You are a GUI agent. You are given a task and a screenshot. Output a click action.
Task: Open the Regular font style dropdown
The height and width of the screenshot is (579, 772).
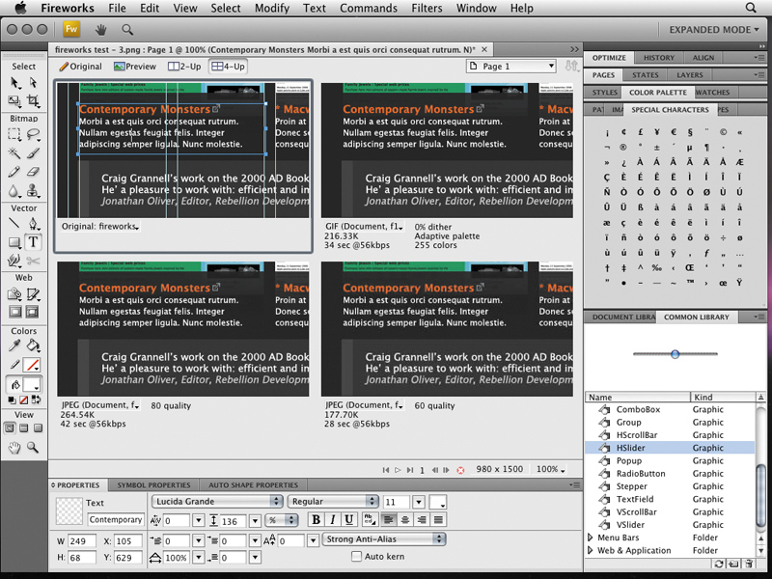point(332,501)
